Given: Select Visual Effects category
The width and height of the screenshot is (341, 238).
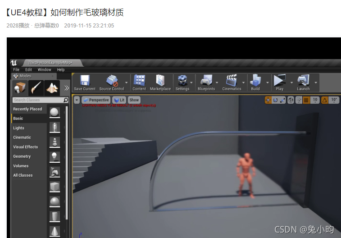Looking at the screenshot, I should click(29, 147).
